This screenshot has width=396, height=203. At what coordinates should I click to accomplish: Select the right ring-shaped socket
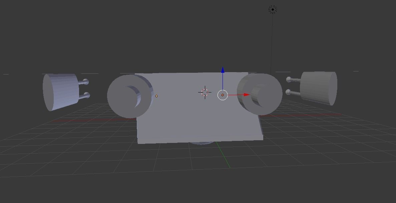coord(260,94)
